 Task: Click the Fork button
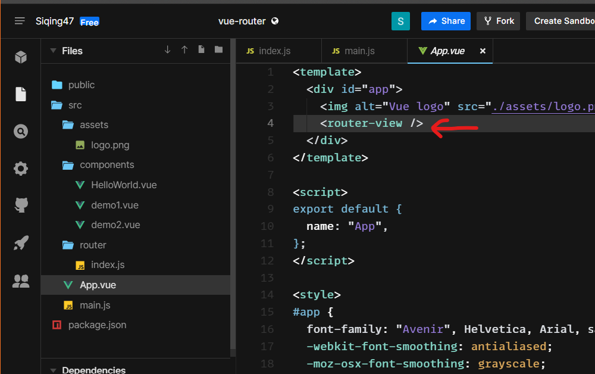tap(498, 21)
